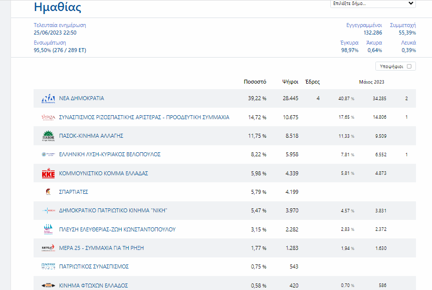
Task: Click Ελληνική Λύση percentage 8,22 %
Action: [259, 154]
